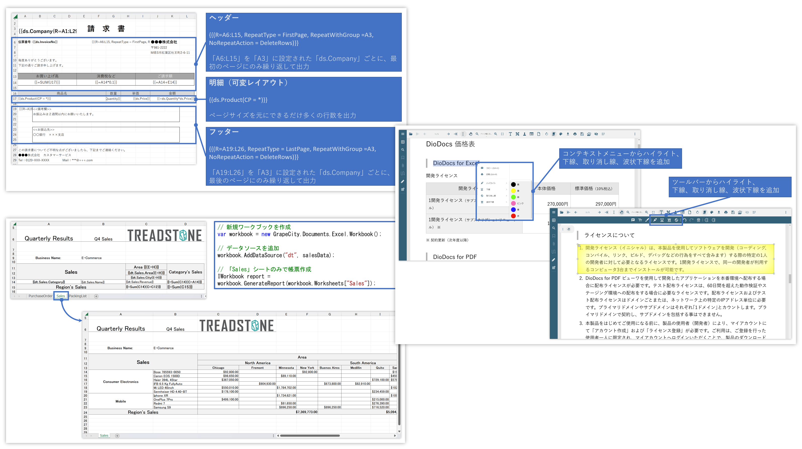Open zoom mode dropdown in 1/5 viewer

486,134
